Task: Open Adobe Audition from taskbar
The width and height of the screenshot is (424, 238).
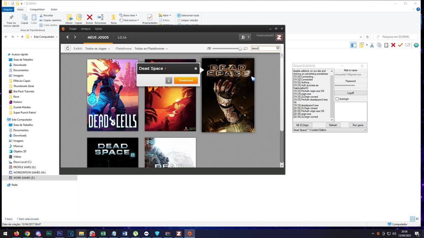Action: coord(49,233)
